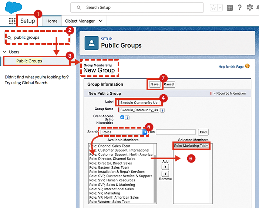This screenshot has width=259, height=208.
Task: Click the Group Name input field
Action: (x=139, y=110)
